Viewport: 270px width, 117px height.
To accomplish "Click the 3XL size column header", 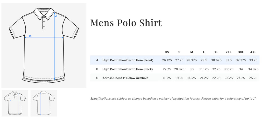I will pyautogui.click(x=241, y=52).
